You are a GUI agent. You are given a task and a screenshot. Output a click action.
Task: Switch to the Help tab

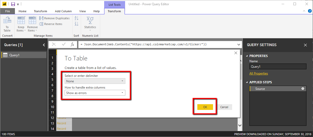[x=97, y=11]
